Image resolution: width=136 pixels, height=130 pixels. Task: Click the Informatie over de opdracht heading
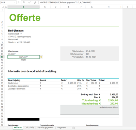point(32,71)
